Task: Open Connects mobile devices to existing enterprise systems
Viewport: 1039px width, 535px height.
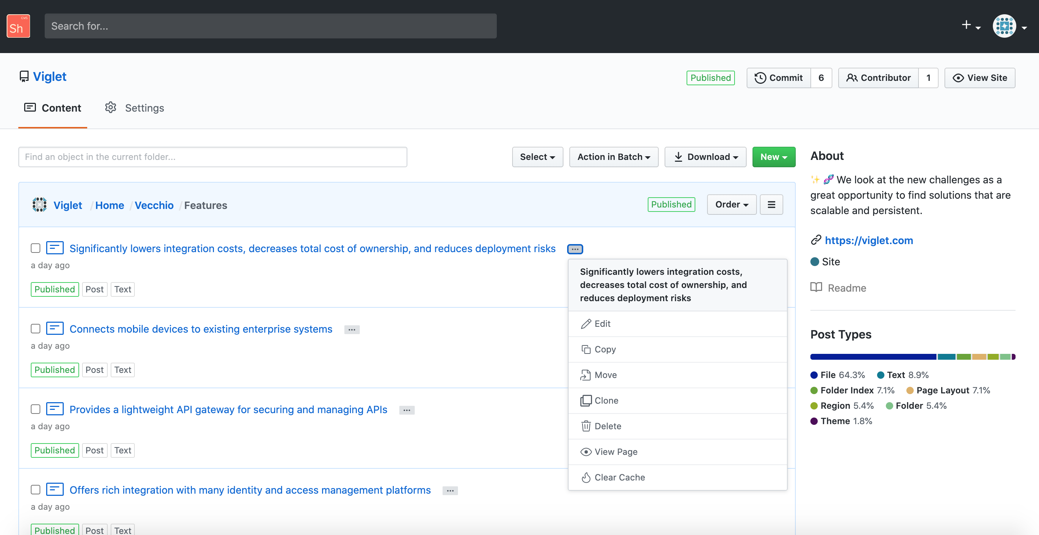Action: coord(201,329)
